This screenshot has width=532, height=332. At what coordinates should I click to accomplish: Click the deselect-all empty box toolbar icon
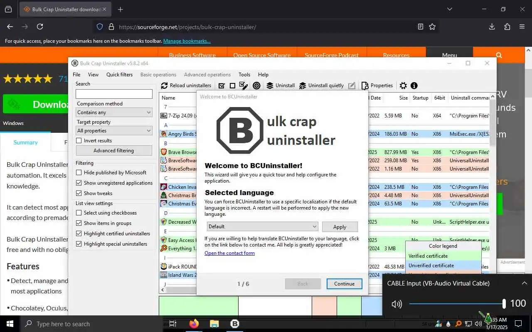click(232, 85)
